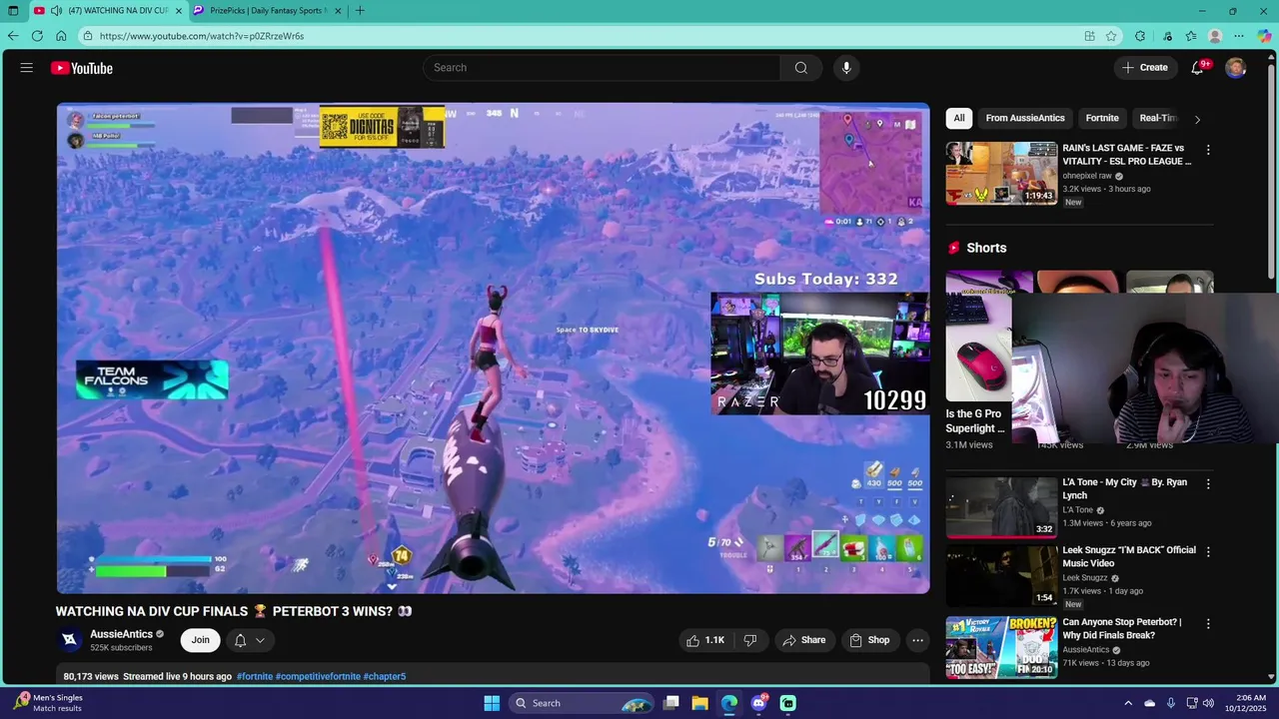The image size is (1279, 719).
Task: Open the #competitivefortnite hashtag link
Action: click(x=318, y=676)
